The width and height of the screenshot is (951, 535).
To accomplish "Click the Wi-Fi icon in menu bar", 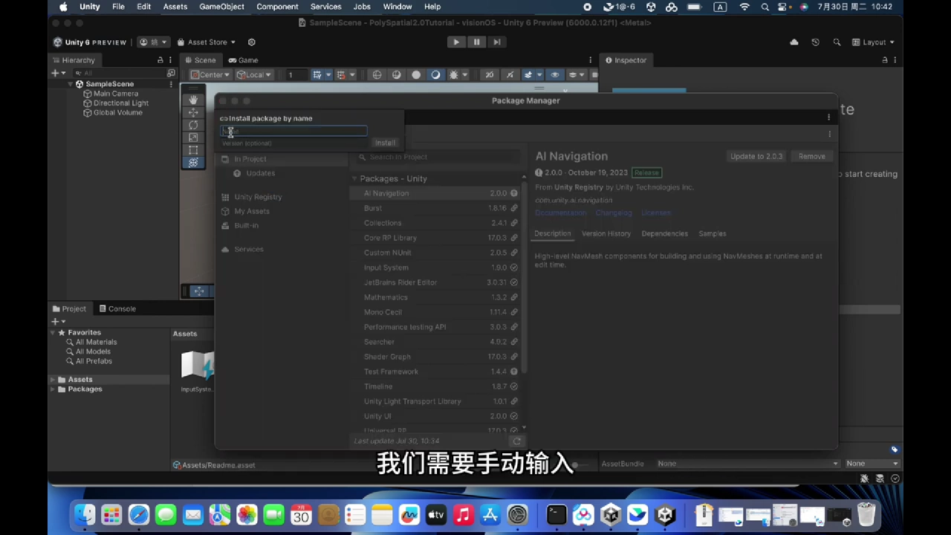I will (744, 7).
